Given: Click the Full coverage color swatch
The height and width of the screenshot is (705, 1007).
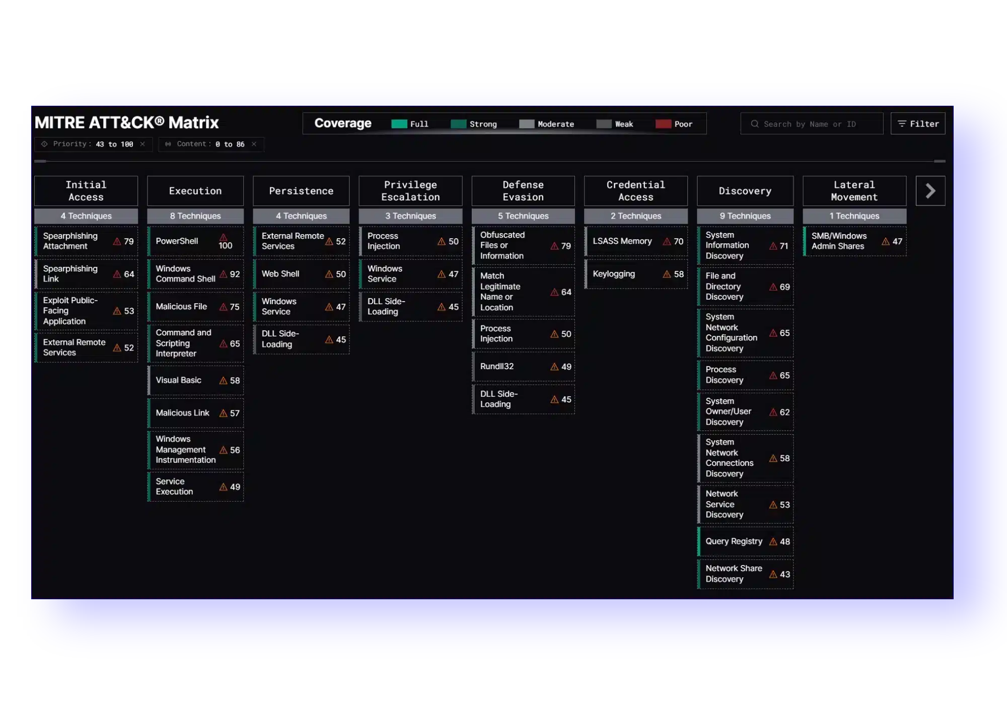Looking at the screenshot, I should click(399, 124).
